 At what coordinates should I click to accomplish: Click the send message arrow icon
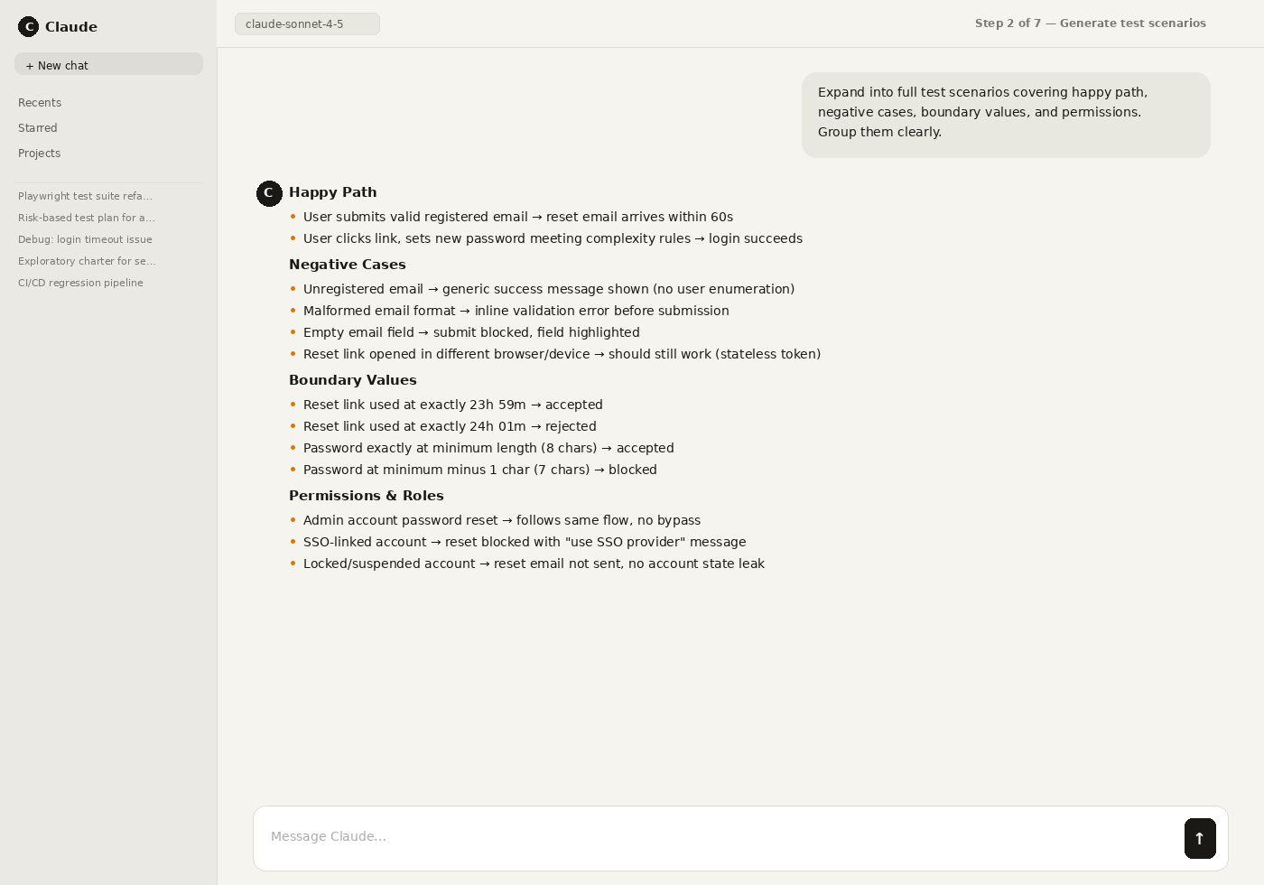pyautogui.click(x=1200, y=838)
